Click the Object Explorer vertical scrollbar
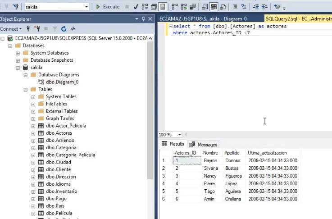 tap(150, 110)
